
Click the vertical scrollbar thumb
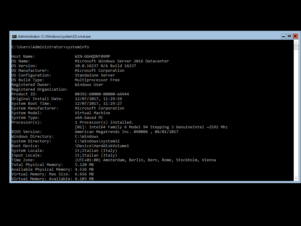[x=296, y=47]
